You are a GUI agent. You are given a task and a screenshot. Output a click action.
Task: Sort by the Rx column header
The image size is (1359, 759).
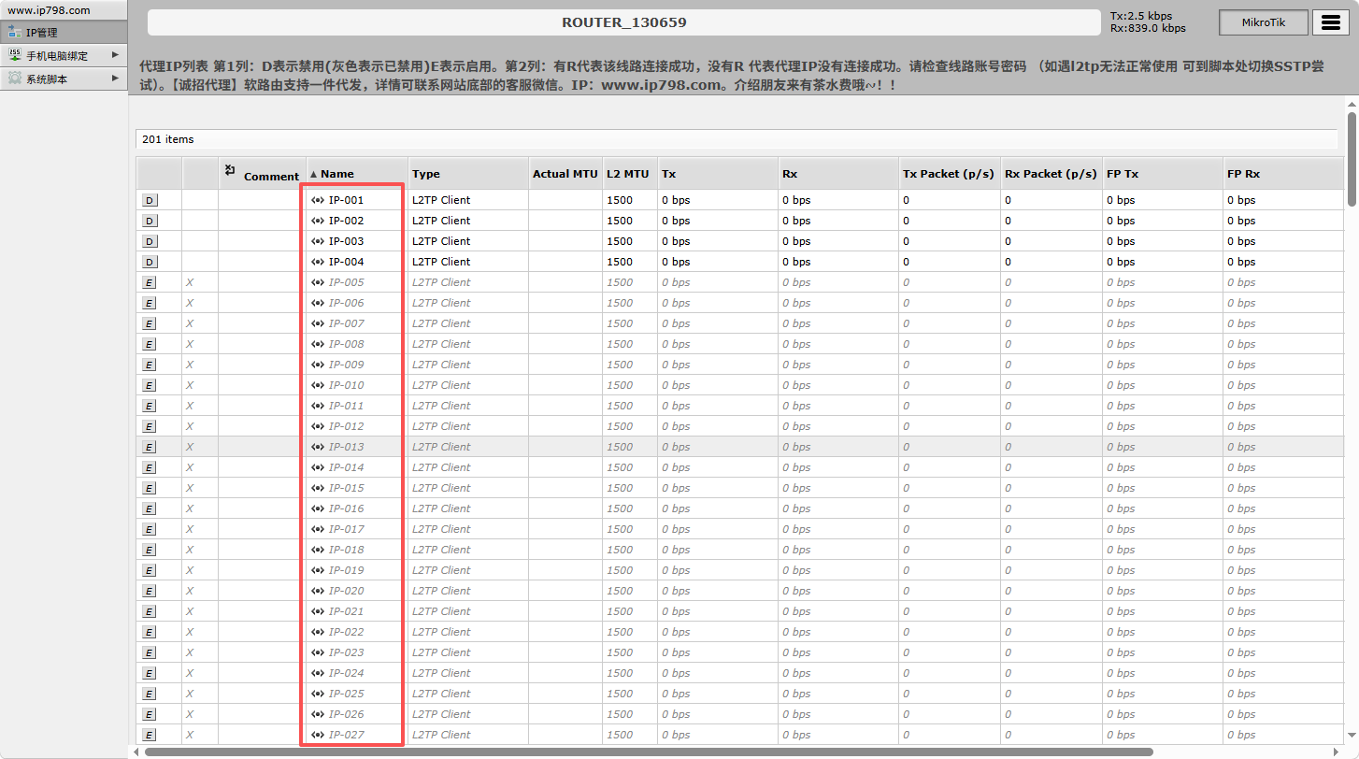point(838,174)
